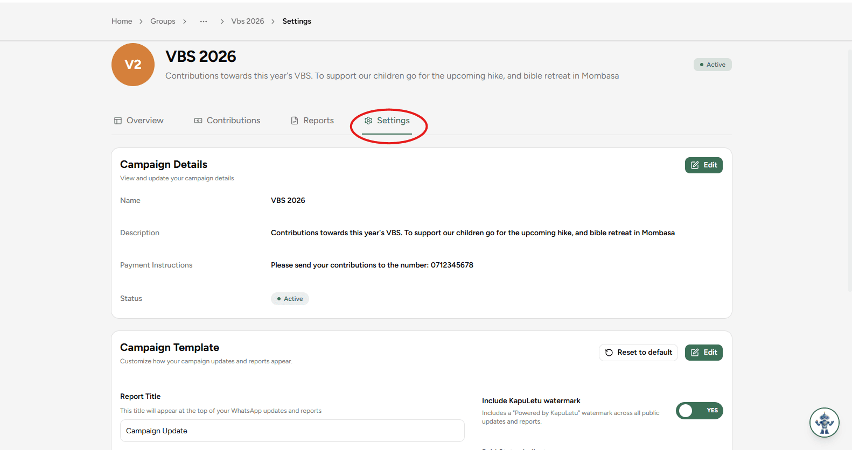Screen dimensions: 852x450
Task: Click the Campaign Details heading
Action: (x=164, y=165)
